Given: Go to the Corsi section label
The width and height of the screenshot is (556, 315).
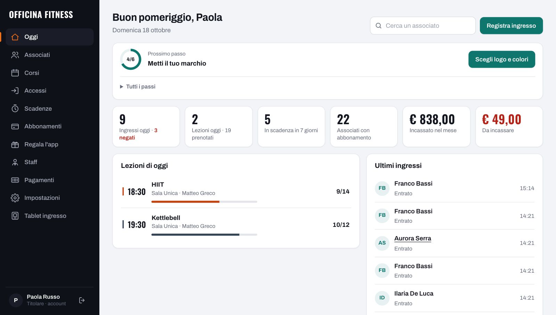Looking at the screenshot, I should [32, 73].
